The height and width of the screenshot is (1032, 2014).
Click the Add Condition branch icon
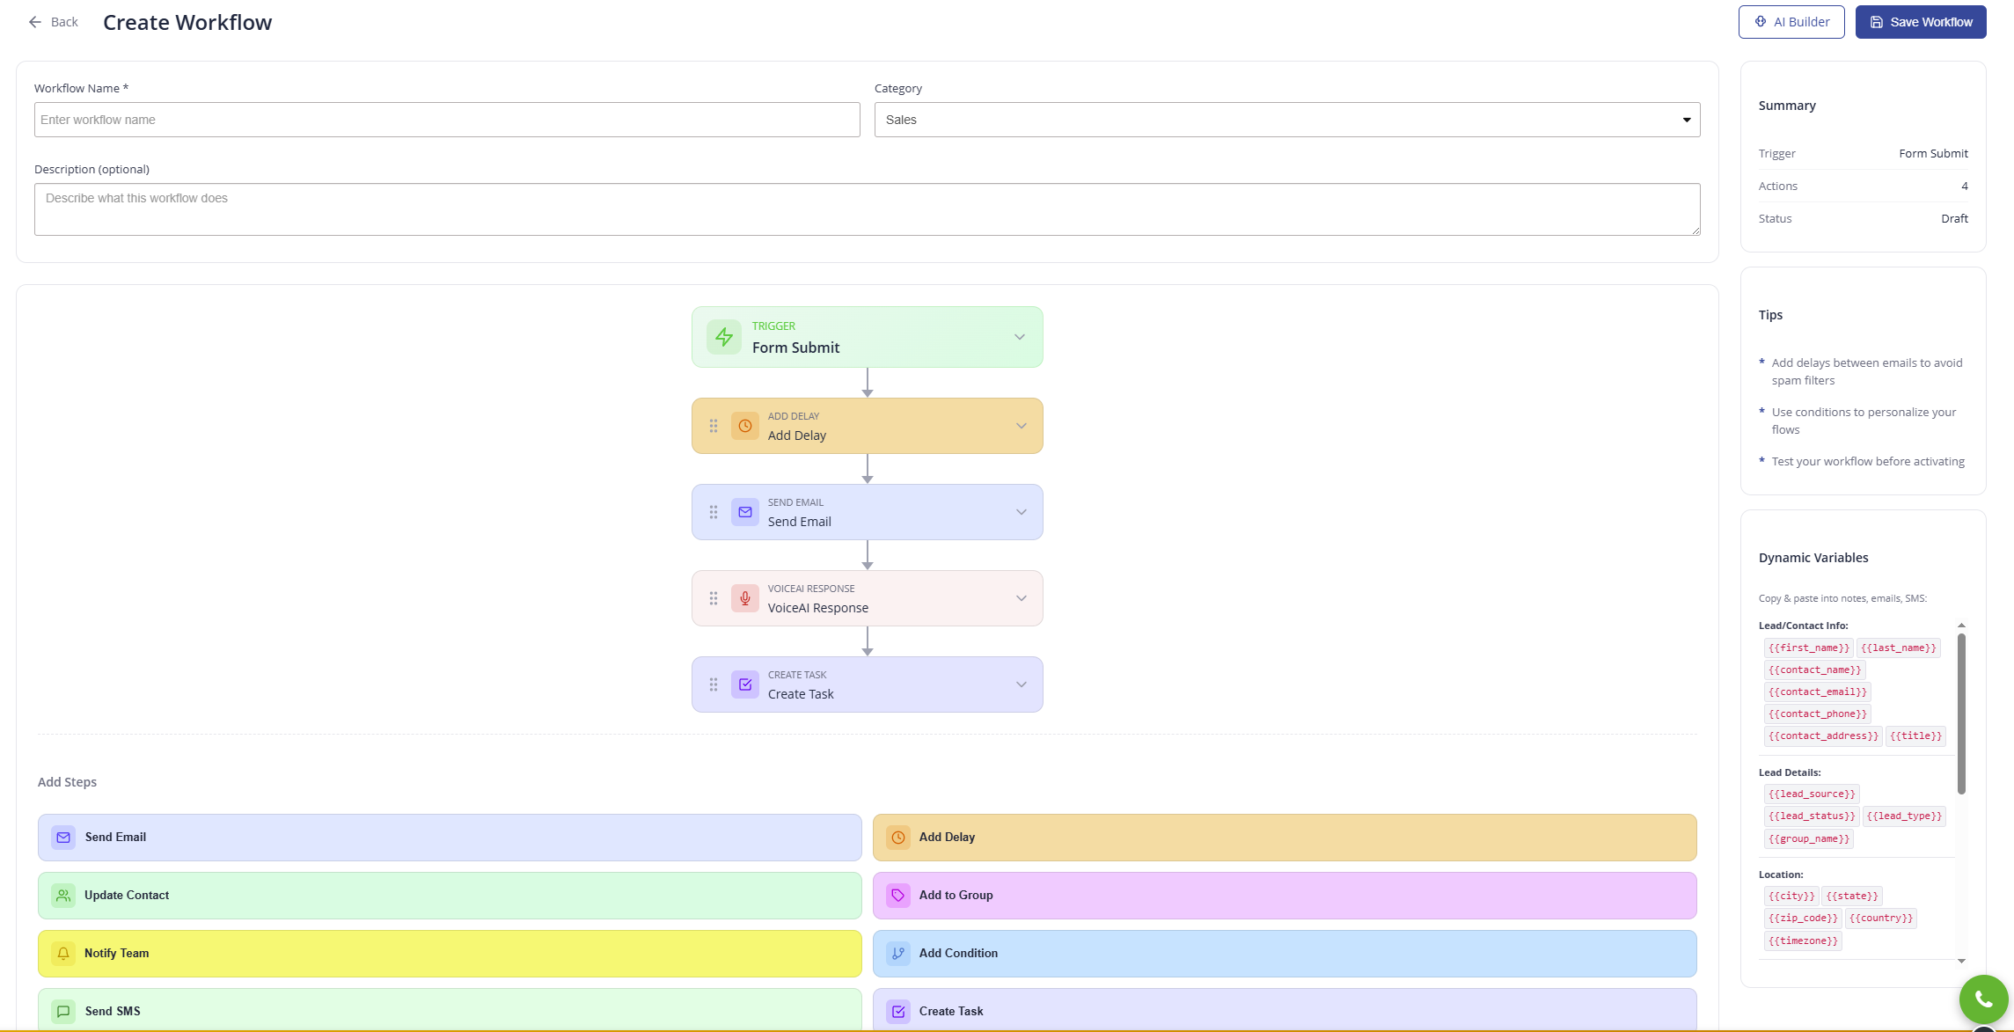pos(897,953)
